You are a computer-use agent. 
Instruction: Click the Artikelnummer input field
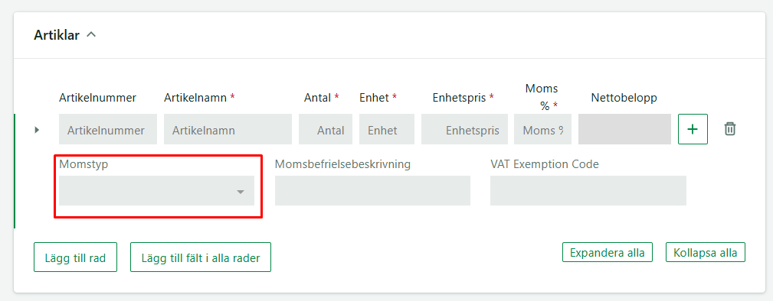tap(108, 129)
